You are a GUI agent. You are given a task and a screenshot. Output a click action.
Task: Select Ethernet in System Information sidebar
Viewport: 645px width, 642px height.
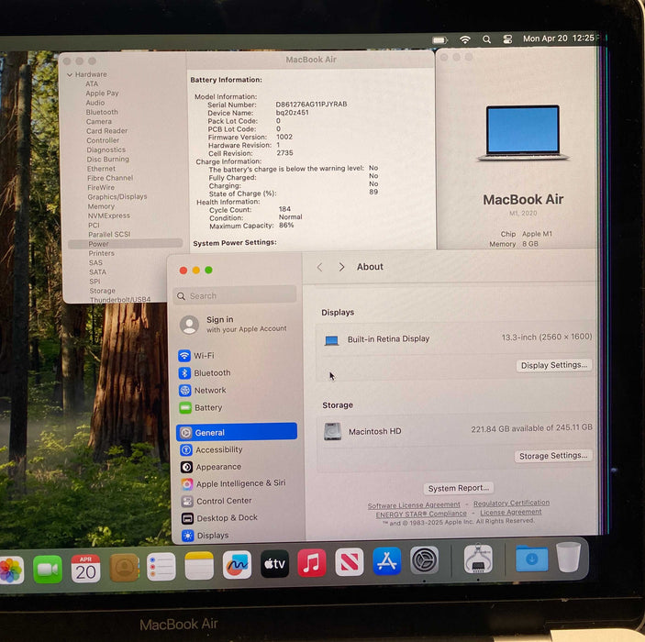[101, 169]
